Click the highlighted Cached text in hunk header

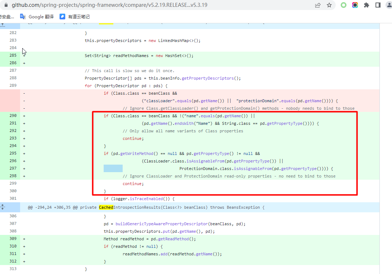pos(106,207)
